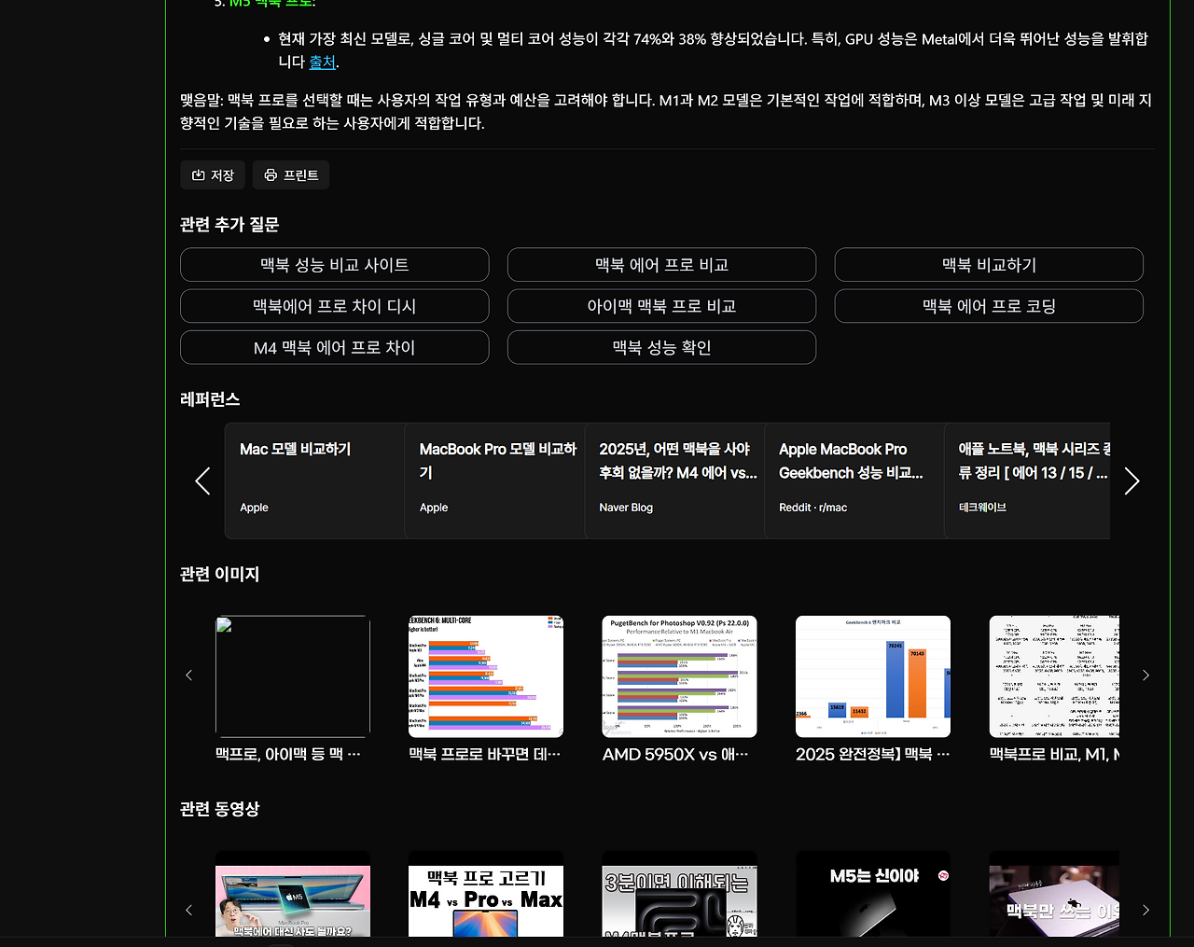Click the '맥북 성능 확인' suggestion chip

[661, 347]
